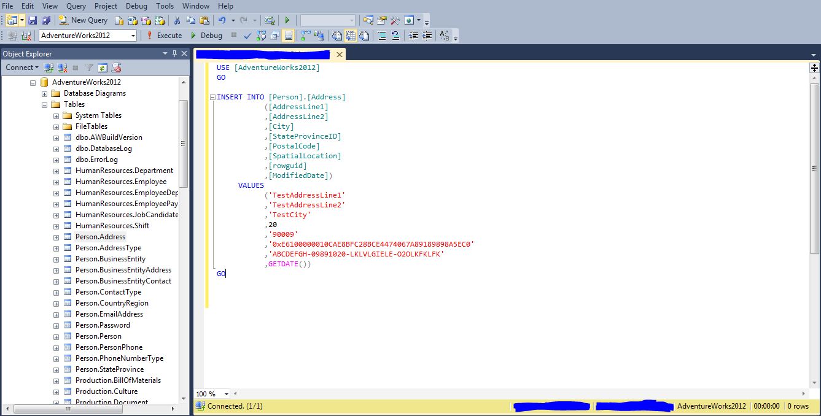Select the Person.Address table

pos(100,237)
